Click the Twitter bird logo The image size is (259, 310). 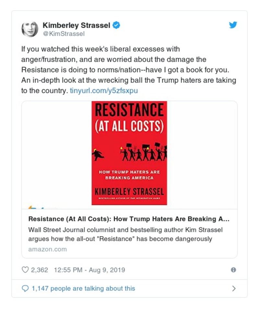(233, 25)
